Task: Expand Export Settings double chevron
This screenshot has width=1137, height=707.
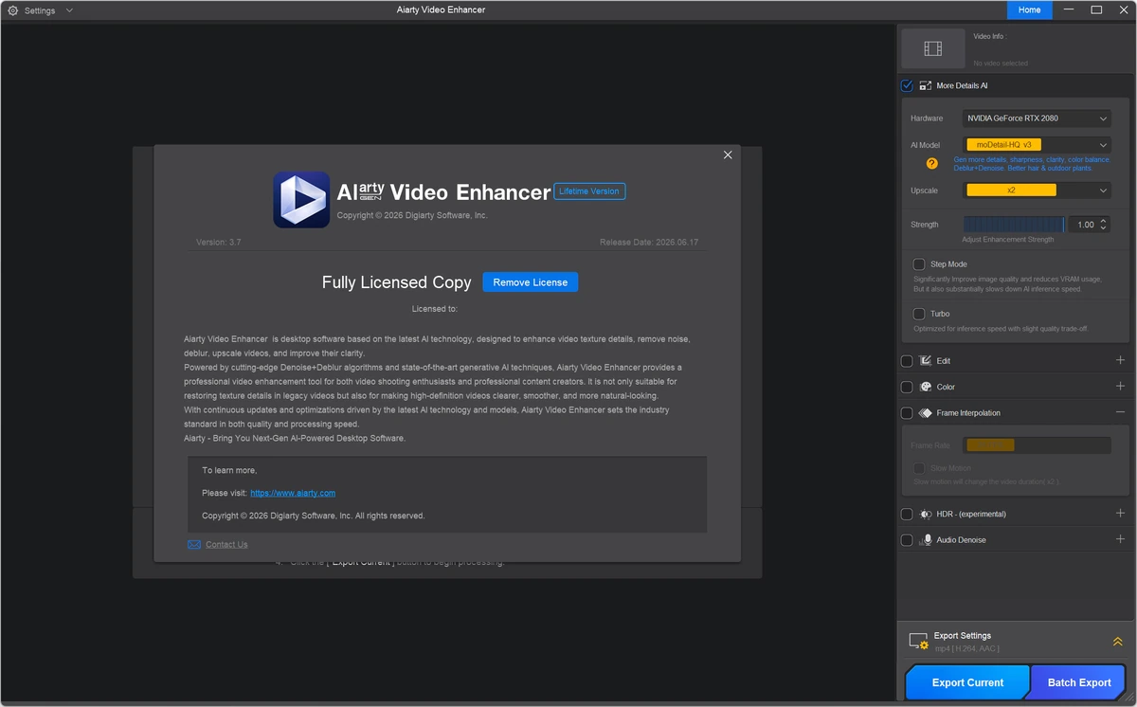Action: click(x=1117, y=642)
